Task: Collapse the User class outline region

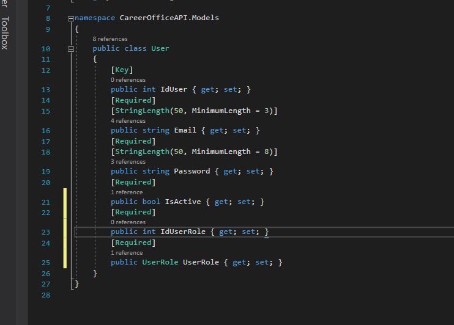Action: click(x=70, y=49)
